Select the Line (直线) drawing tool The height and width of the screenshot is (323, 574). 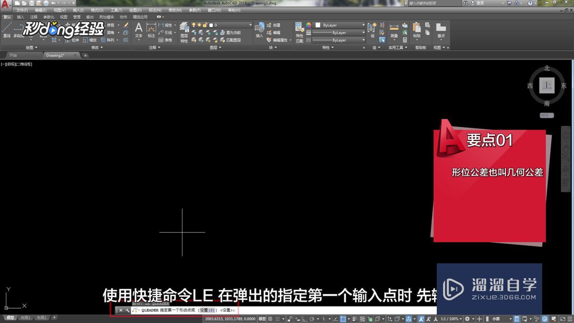pos(7,30)
